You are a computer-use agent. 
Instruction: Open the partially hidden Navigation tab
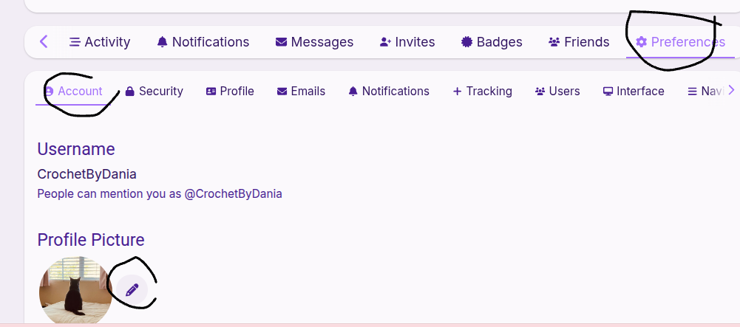tap(705, 91)
